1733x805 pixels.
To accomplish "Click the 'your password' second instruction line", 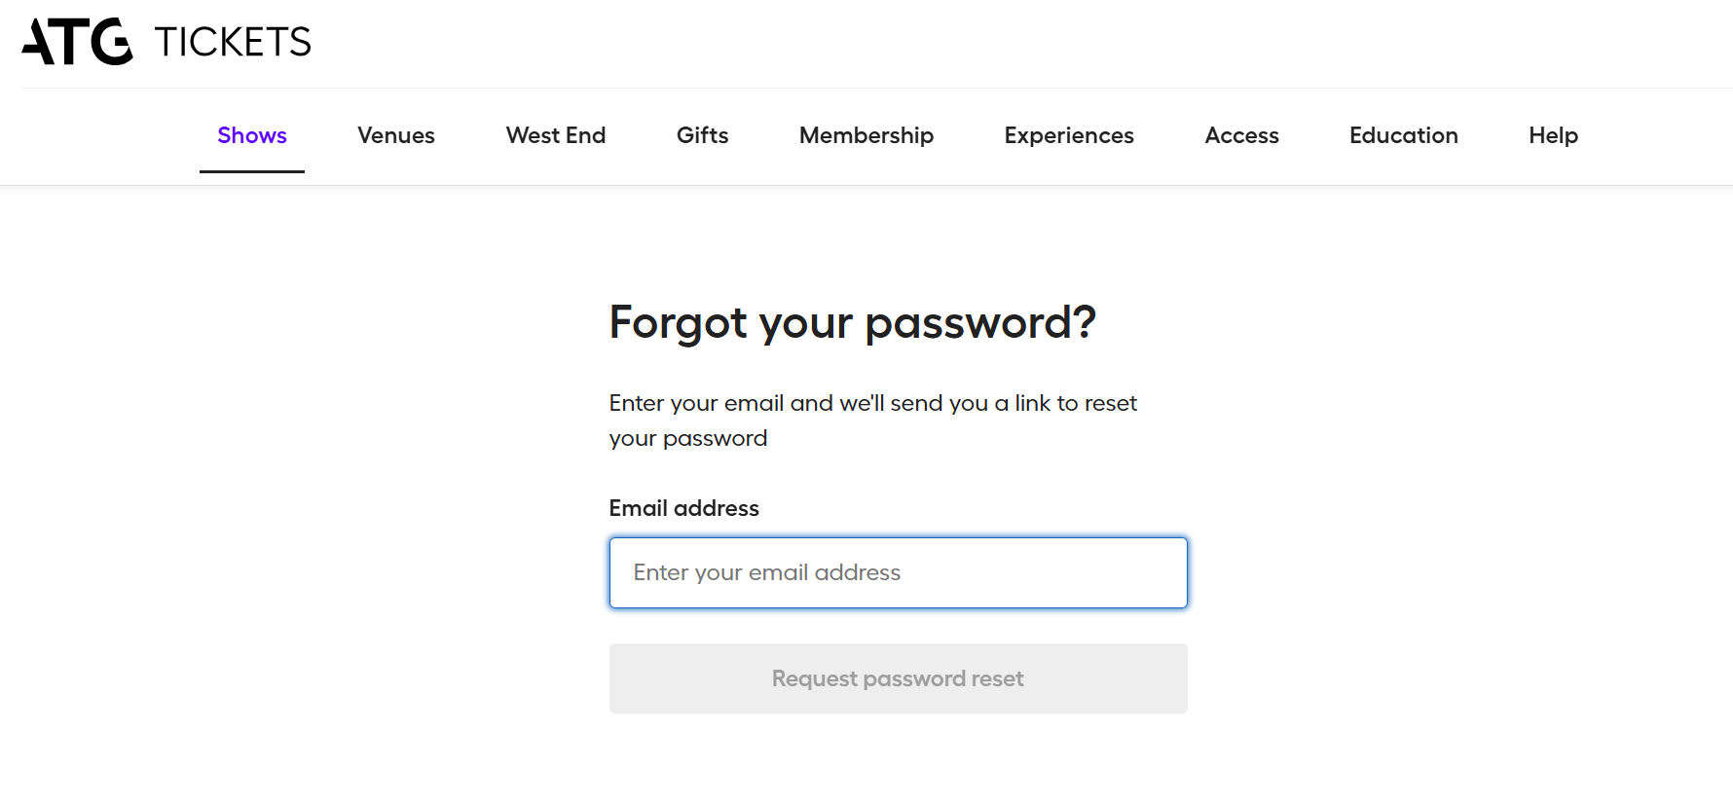I will pos(687,438).
